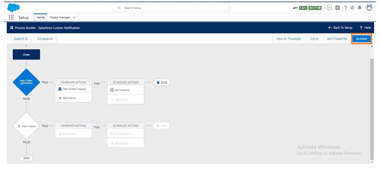This screenshot has width=380, height=169.
Task: Open Edit Properties
Action: coord(337,39)
